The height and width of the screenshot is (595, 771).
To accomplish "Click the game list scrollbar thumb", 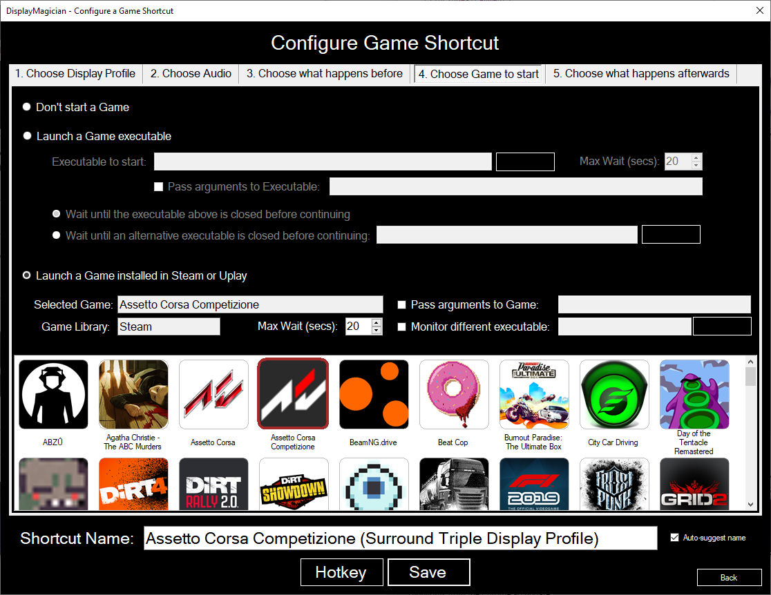I will pos(750,377).
